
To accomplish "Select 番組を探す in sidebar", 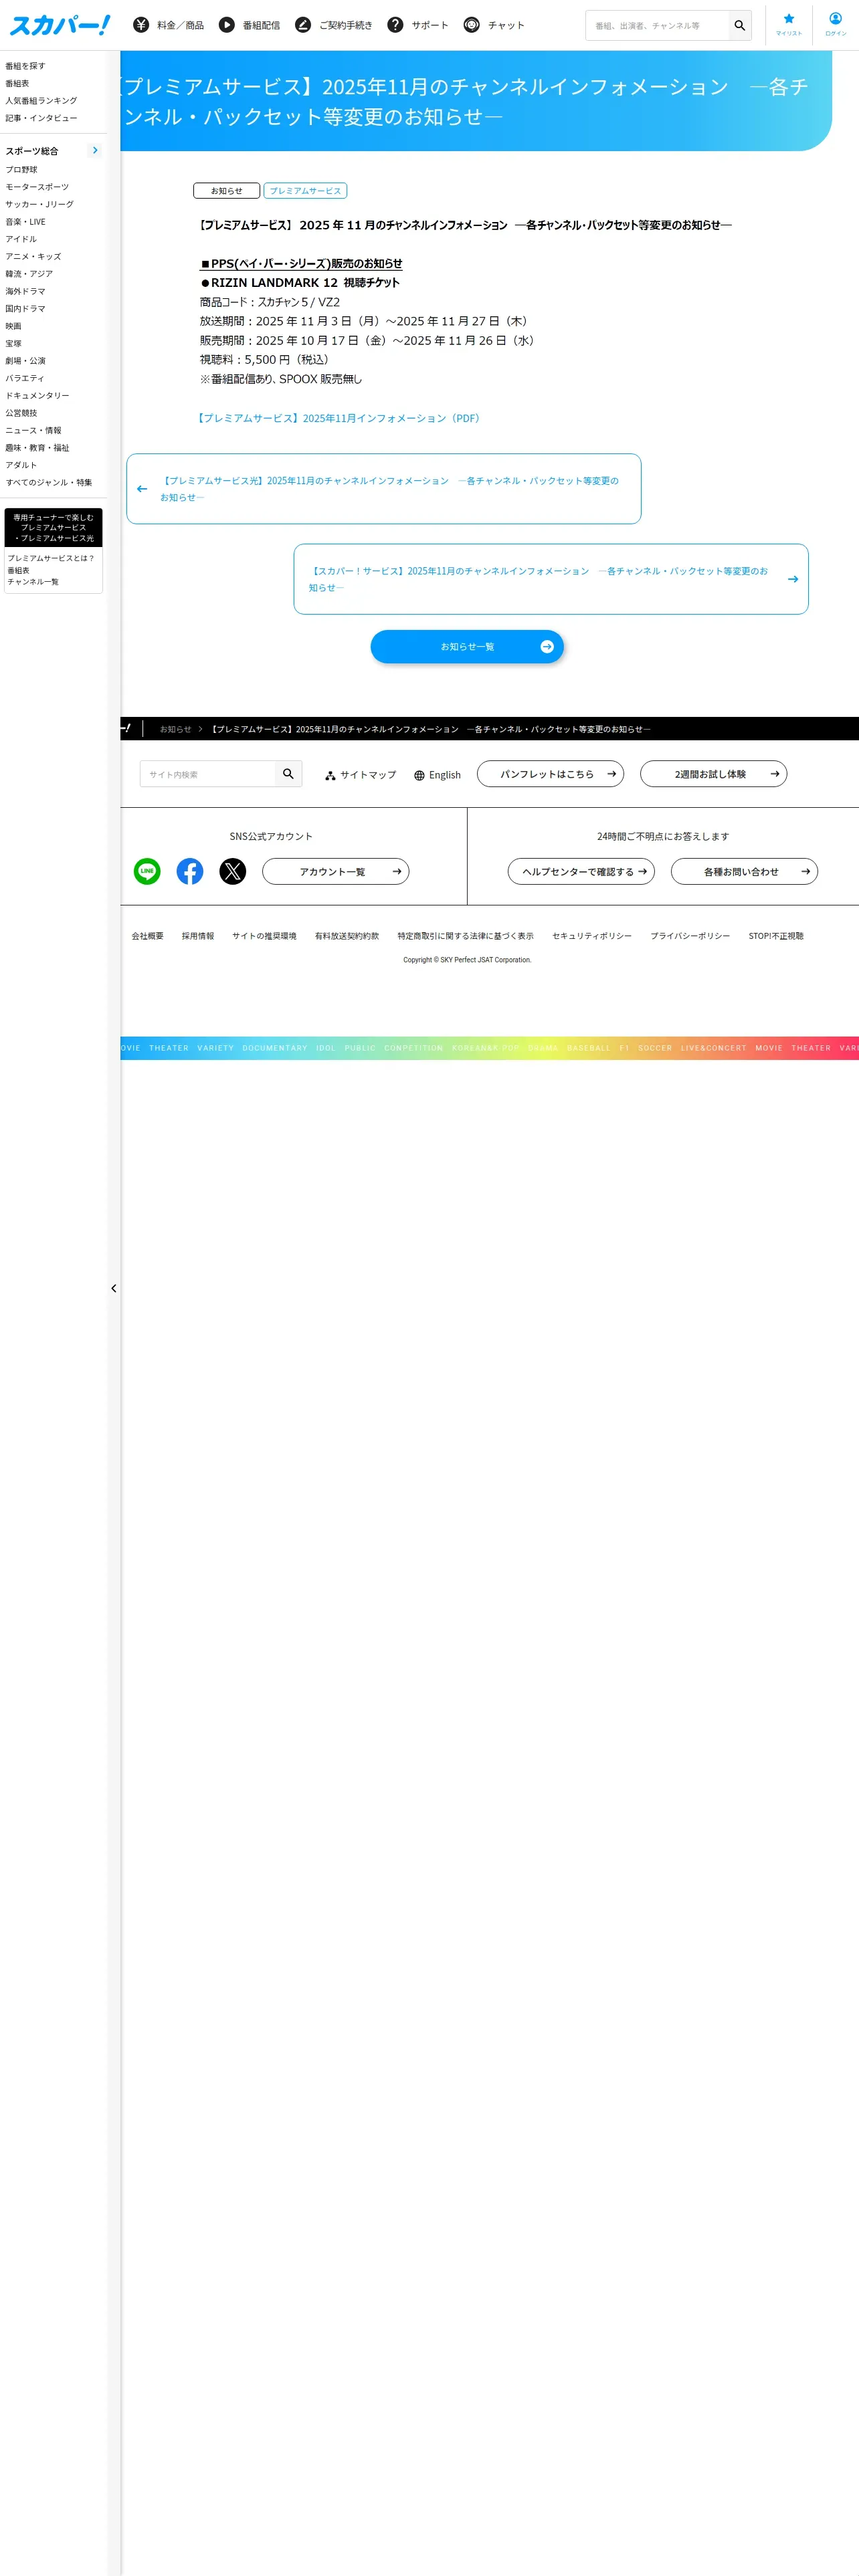I will pyautogui.click(x=25, y=66).
